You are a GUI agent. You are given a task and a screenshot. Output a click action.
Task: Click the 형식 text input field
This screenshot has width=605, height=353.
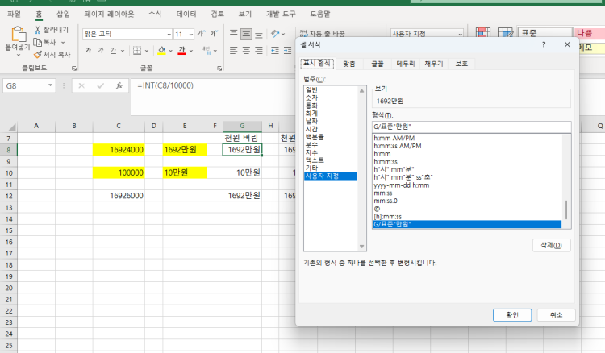tap(471, 126)
